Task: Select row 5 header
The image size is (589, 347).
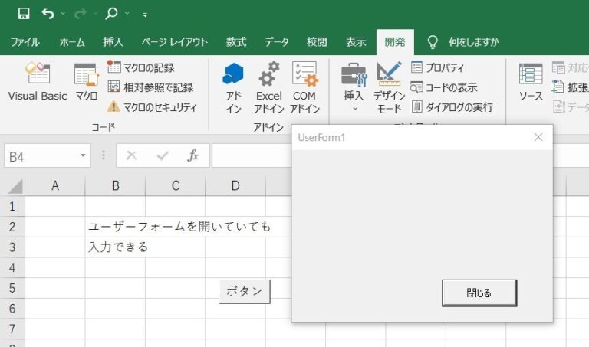Action: [12, 288]
